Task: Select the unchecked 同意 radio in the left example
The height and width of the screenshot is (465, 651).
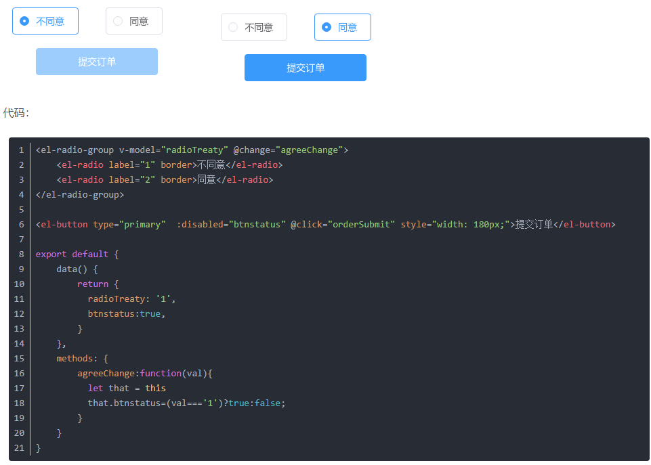Action: 133,21
